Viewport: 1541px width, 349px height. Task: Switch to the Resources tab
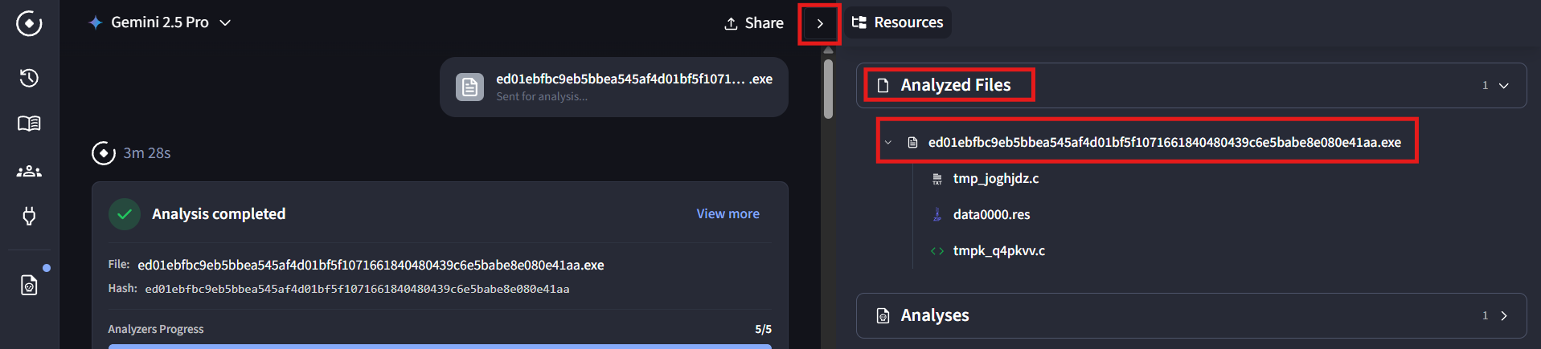point(898,22)
